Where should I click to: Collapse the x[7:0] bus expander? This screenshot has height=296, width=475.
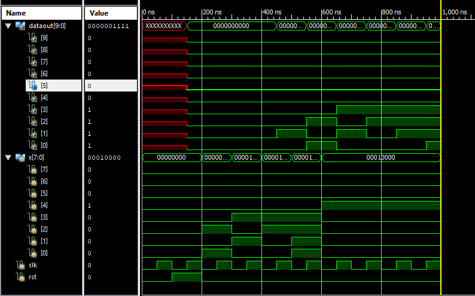point(8,157)
